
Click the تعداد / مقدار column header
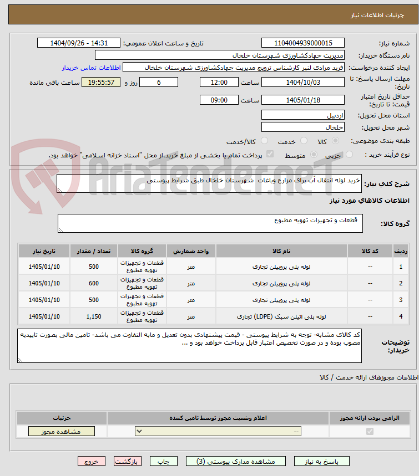pos(94,251)
